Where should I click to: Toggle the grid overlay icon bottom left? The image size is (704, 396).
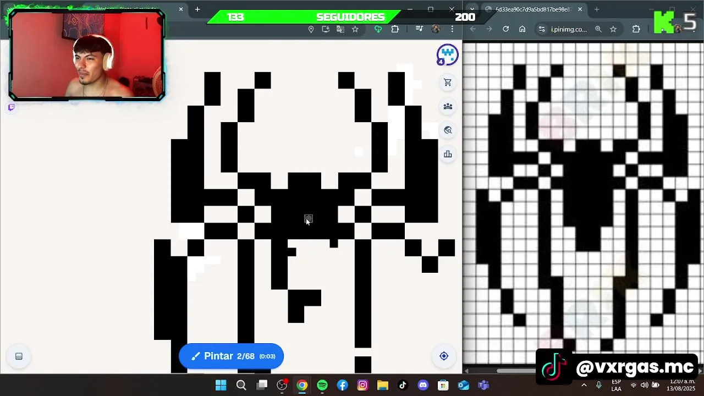tap(19, 356)
